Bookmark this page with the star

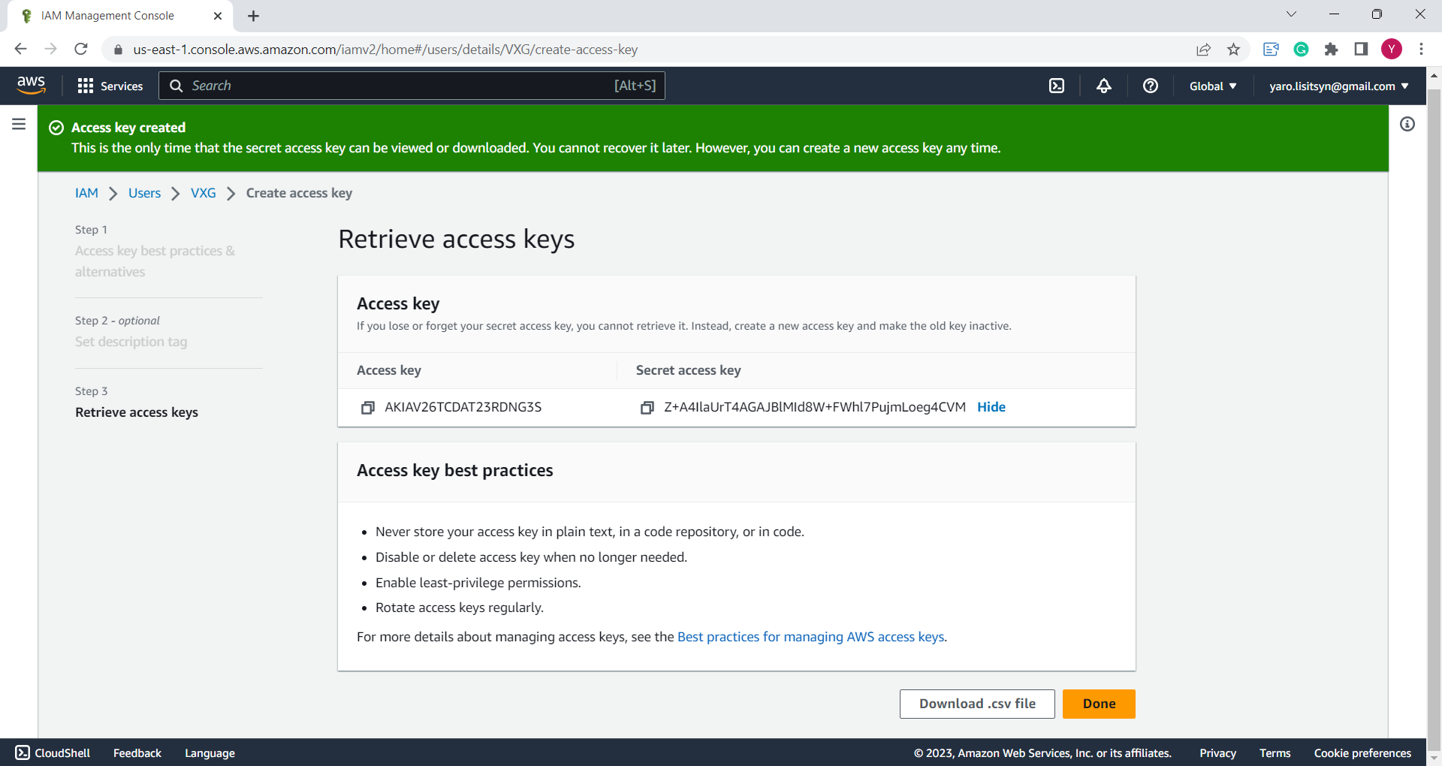[x=1233, y=50]
